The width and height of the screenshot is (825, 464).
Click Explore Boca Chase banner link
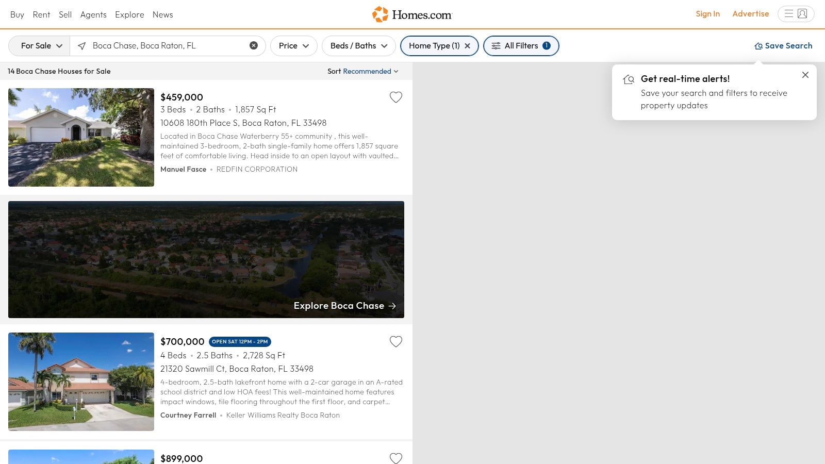tap(345, 306)
